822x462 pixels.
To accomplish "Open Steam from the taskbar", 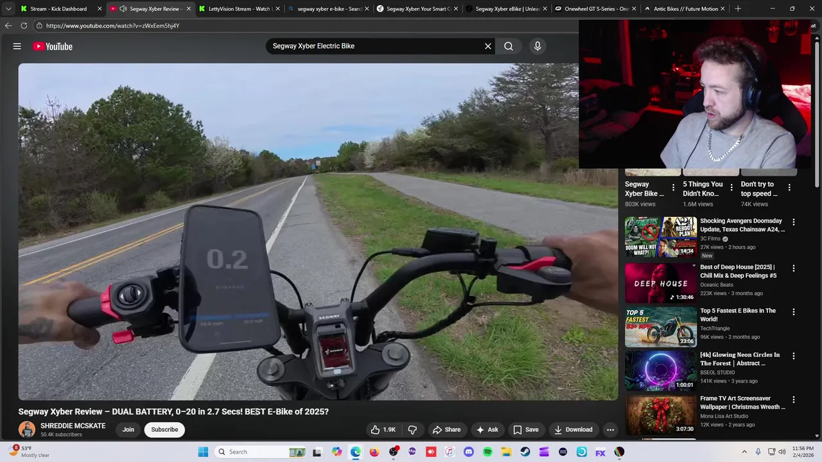I will (525, 452).
